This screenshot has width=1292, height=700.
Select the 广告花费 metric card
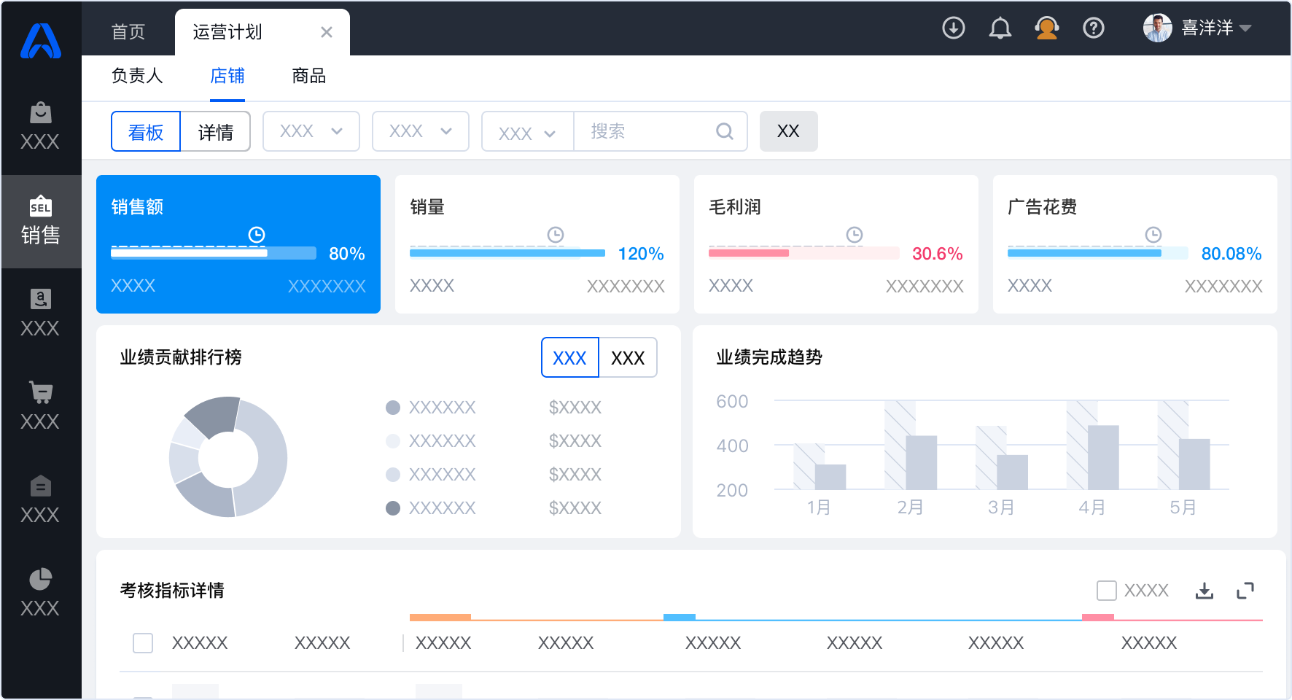pyautogui.click(x=1135, y=244)
